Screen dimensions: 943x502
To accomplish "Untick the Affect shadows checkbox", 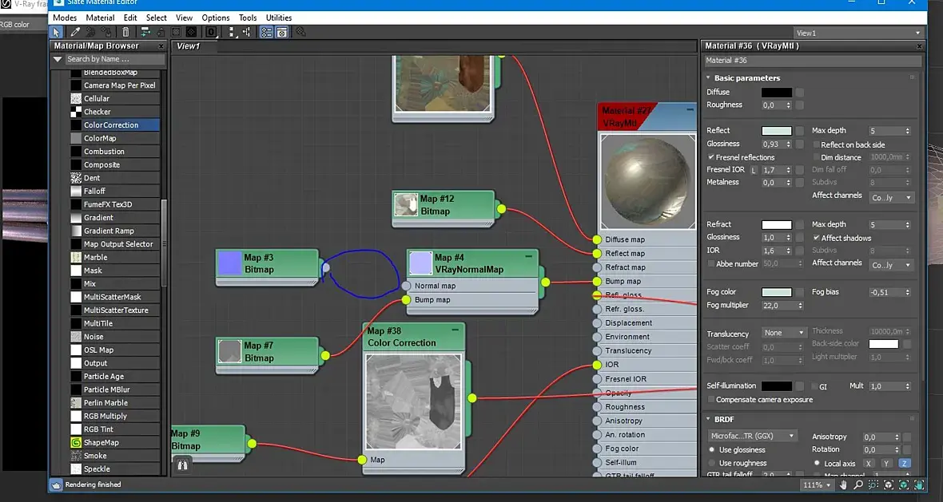I will tap(816, 238).
